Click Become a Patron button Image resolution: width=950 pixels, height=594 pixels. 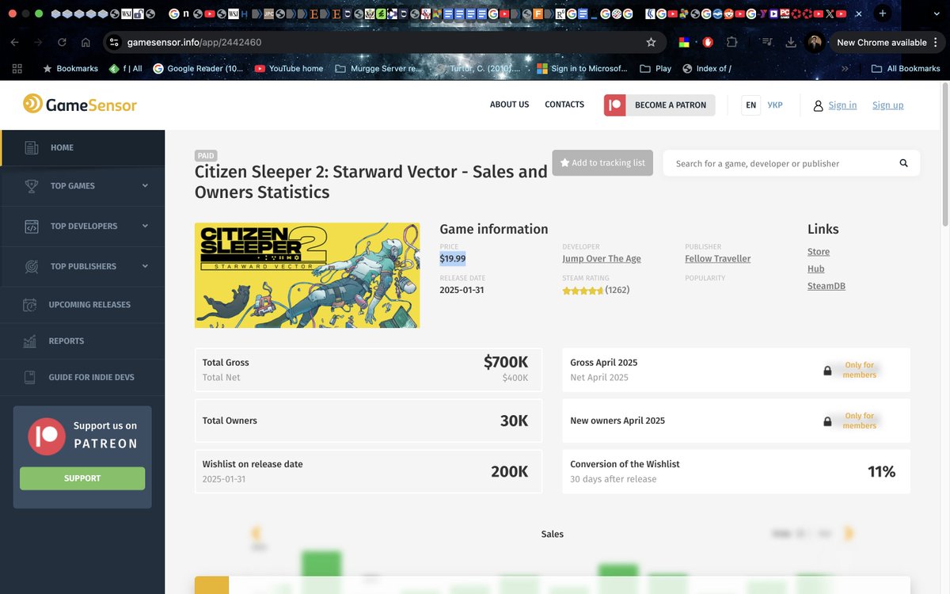(659, 105)
